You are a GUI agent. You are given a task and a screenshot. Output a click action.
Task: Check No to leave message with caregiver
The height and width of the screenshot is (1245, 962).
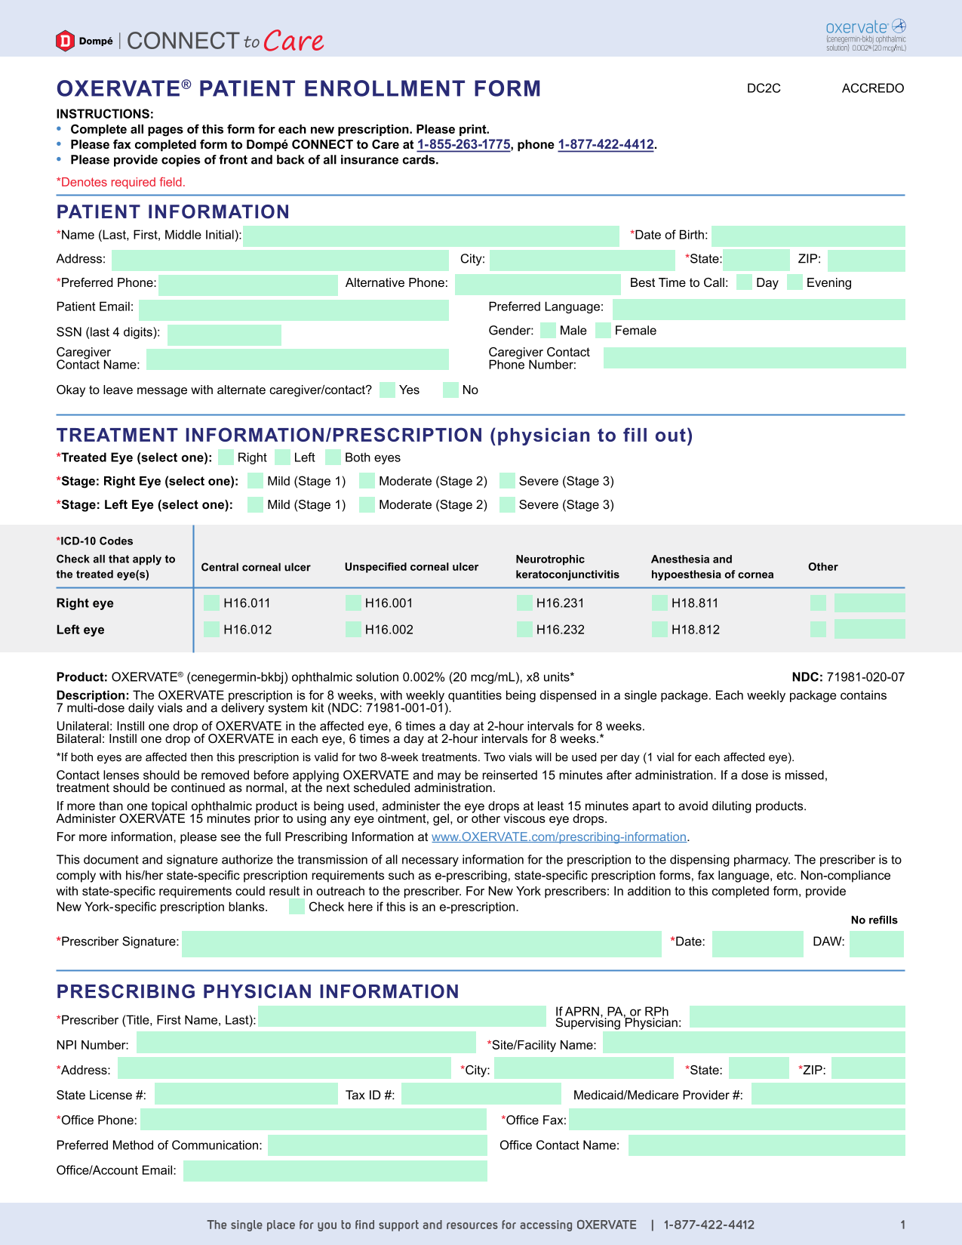tap(450, 390)
